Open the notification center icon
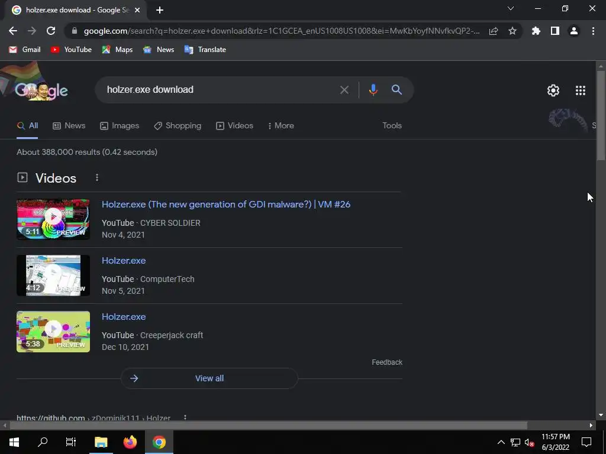Viewport: 606px width, 454px height. pyautogui.click(x=586, y=442)
